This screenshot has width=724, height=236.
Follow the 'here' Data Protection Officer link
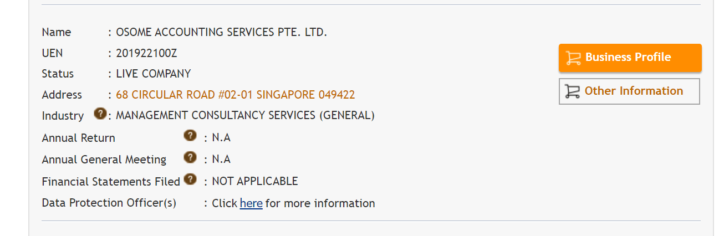pyautogui.click(x=251, y=203)
